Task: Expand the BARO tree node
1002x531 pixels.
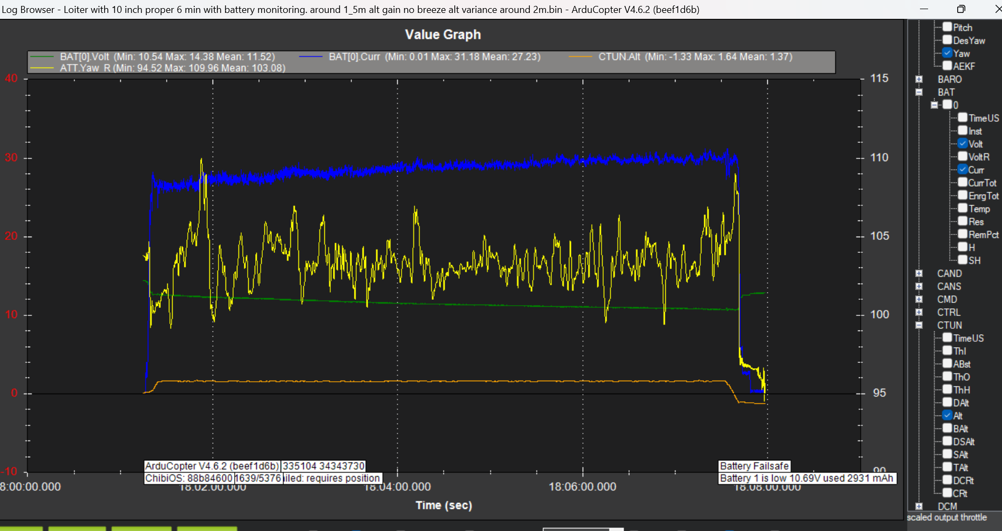Action: (x=919, y=79)
